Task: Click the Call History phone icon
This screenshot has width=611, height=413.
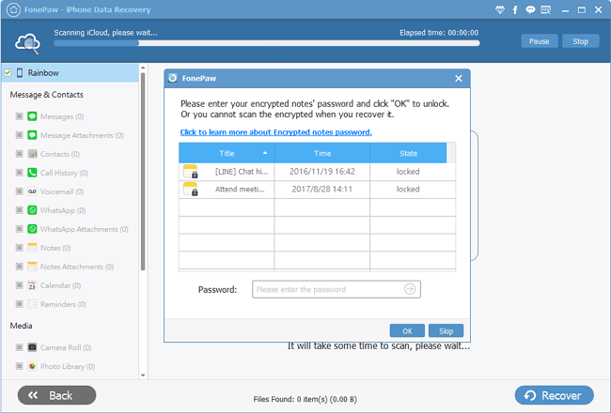Action: (x=32, y=173)
